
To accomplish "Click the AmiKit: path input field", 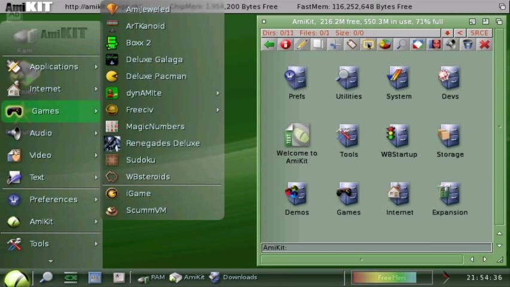I will pyautogui.click(x=377, y=248).
